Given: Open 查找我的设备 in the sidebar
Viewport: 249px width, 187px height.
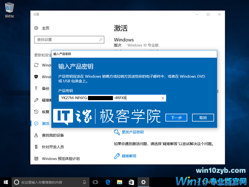Looking at the screenshot, I should point(53,135).
